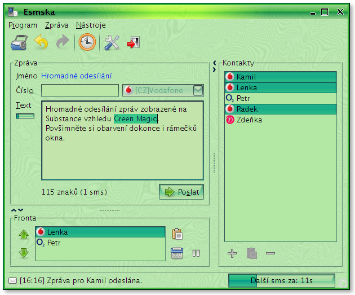355x295 pixels.
Task: Click the vertical splitter handle beside contacts
Action: pos(214,162)
